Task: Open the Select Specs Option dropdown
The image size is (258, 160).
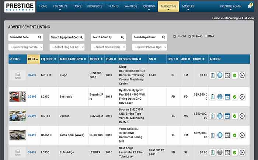Action: point(108,47)
